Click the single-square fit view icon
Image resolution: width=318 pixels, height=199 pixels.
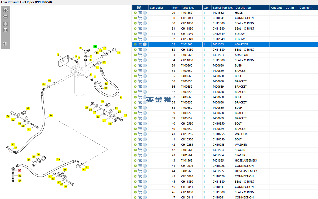pos(6,30)
